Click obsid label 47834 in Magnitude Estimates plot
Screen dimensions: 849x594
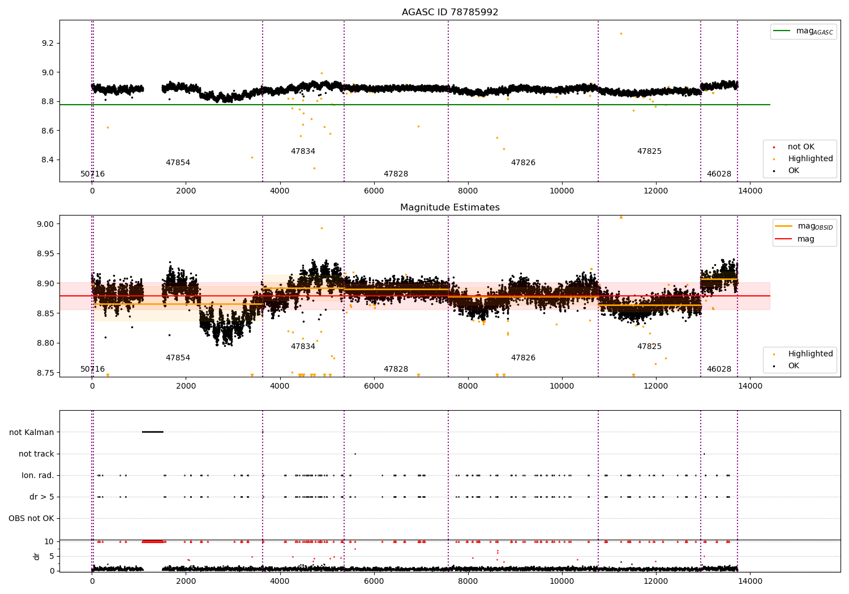pyautogui.click(x=303, y=347)
